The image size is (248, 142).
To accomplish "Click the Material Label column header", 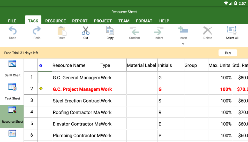I will pos(142,65).
